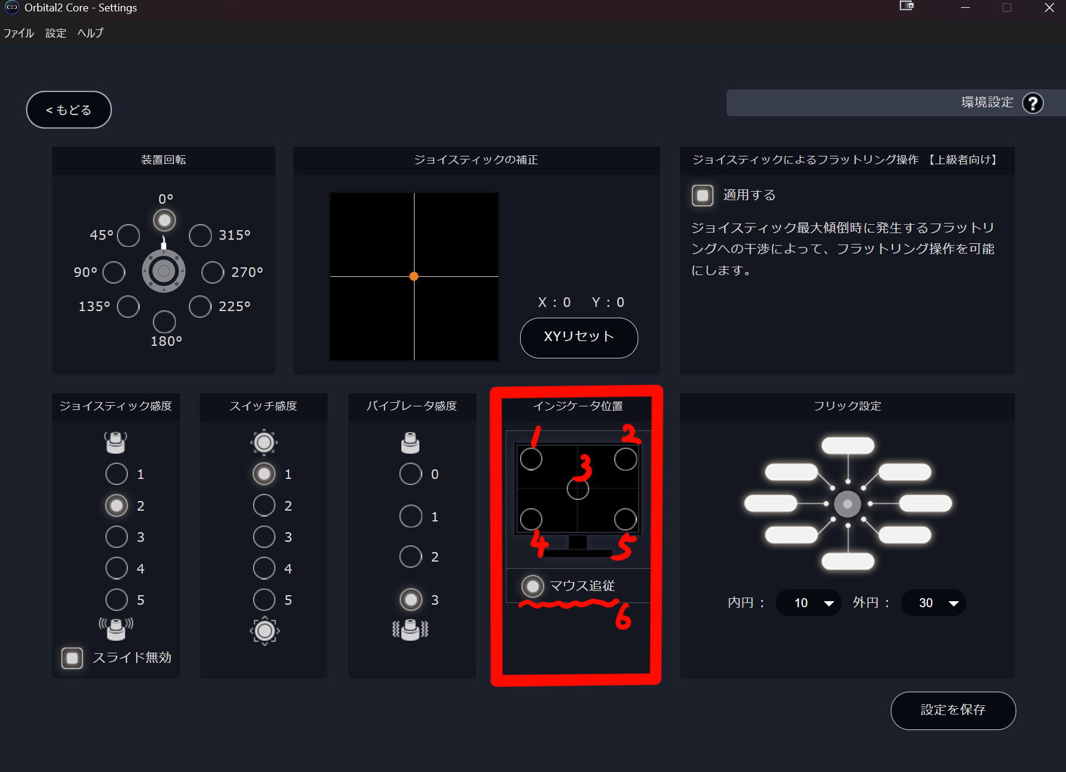Select the 90° device rotation option
The width and height of the screenshot is (1066, 772).
(x=114, y=272)
